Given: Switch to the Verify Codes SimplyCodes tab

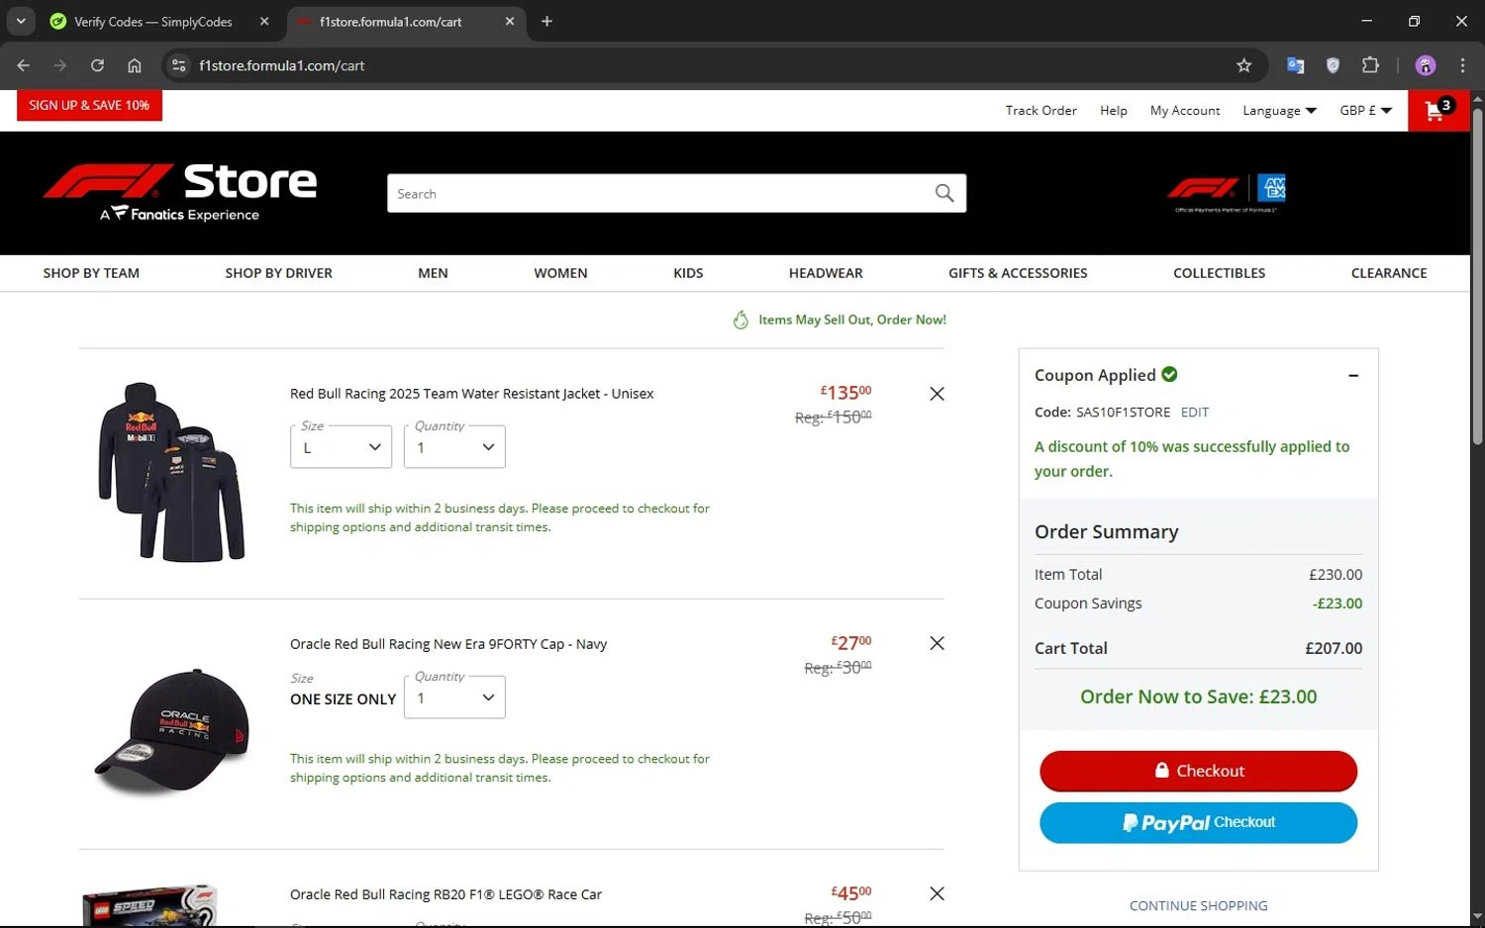Looking at the screenshot, I should pos(153,21).
